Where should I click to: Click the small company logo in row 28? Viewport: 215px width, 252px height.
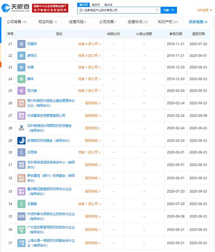[x=21, y=128]
